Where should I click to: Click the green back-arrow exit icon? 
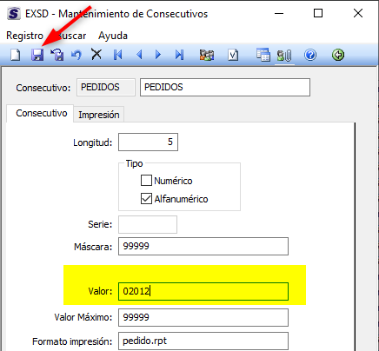tap(338, 55)
